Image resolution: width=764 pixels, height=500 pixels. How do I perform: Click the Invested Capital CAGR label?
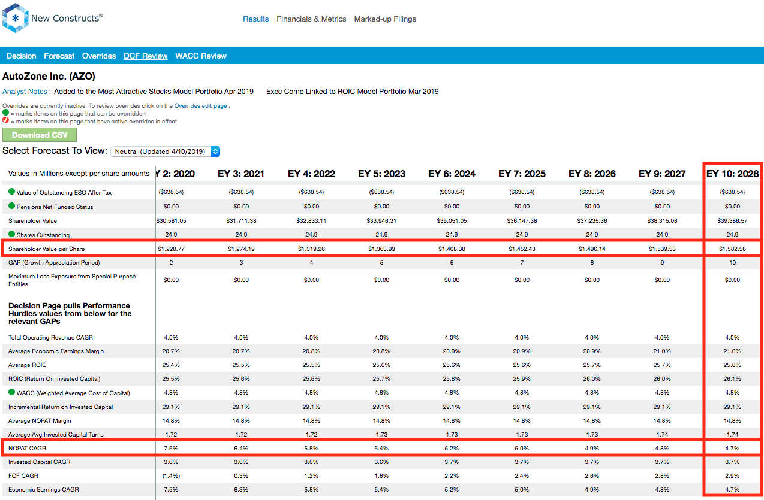click(x=39, y=462)
